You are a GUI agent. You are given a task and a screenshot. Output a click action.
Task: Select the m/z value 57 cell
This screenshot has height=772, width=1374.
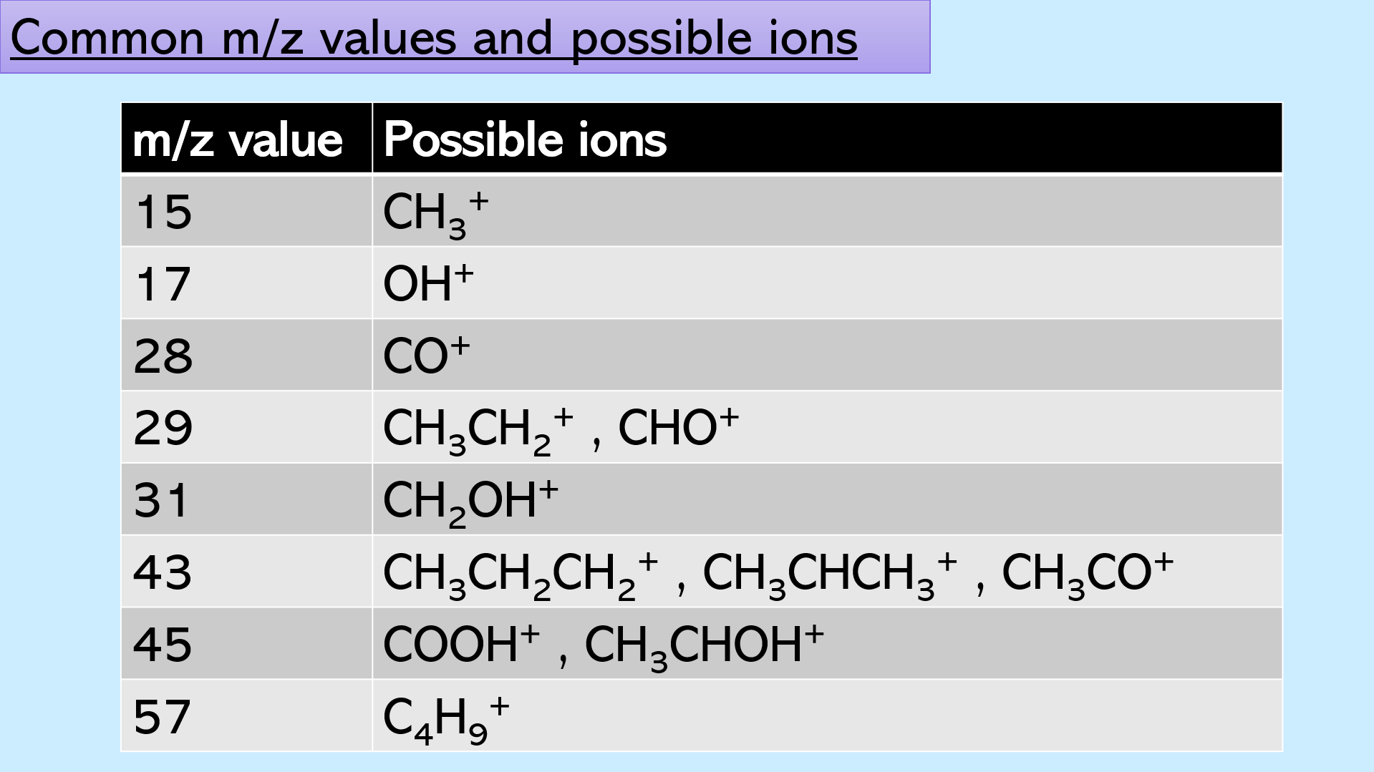click(x=247, y=715)
